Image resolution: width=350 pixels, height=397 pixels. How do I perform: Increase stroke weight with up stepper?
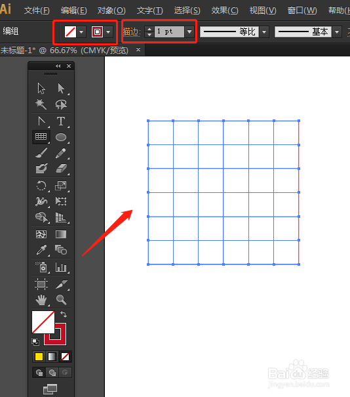point(149,29)
